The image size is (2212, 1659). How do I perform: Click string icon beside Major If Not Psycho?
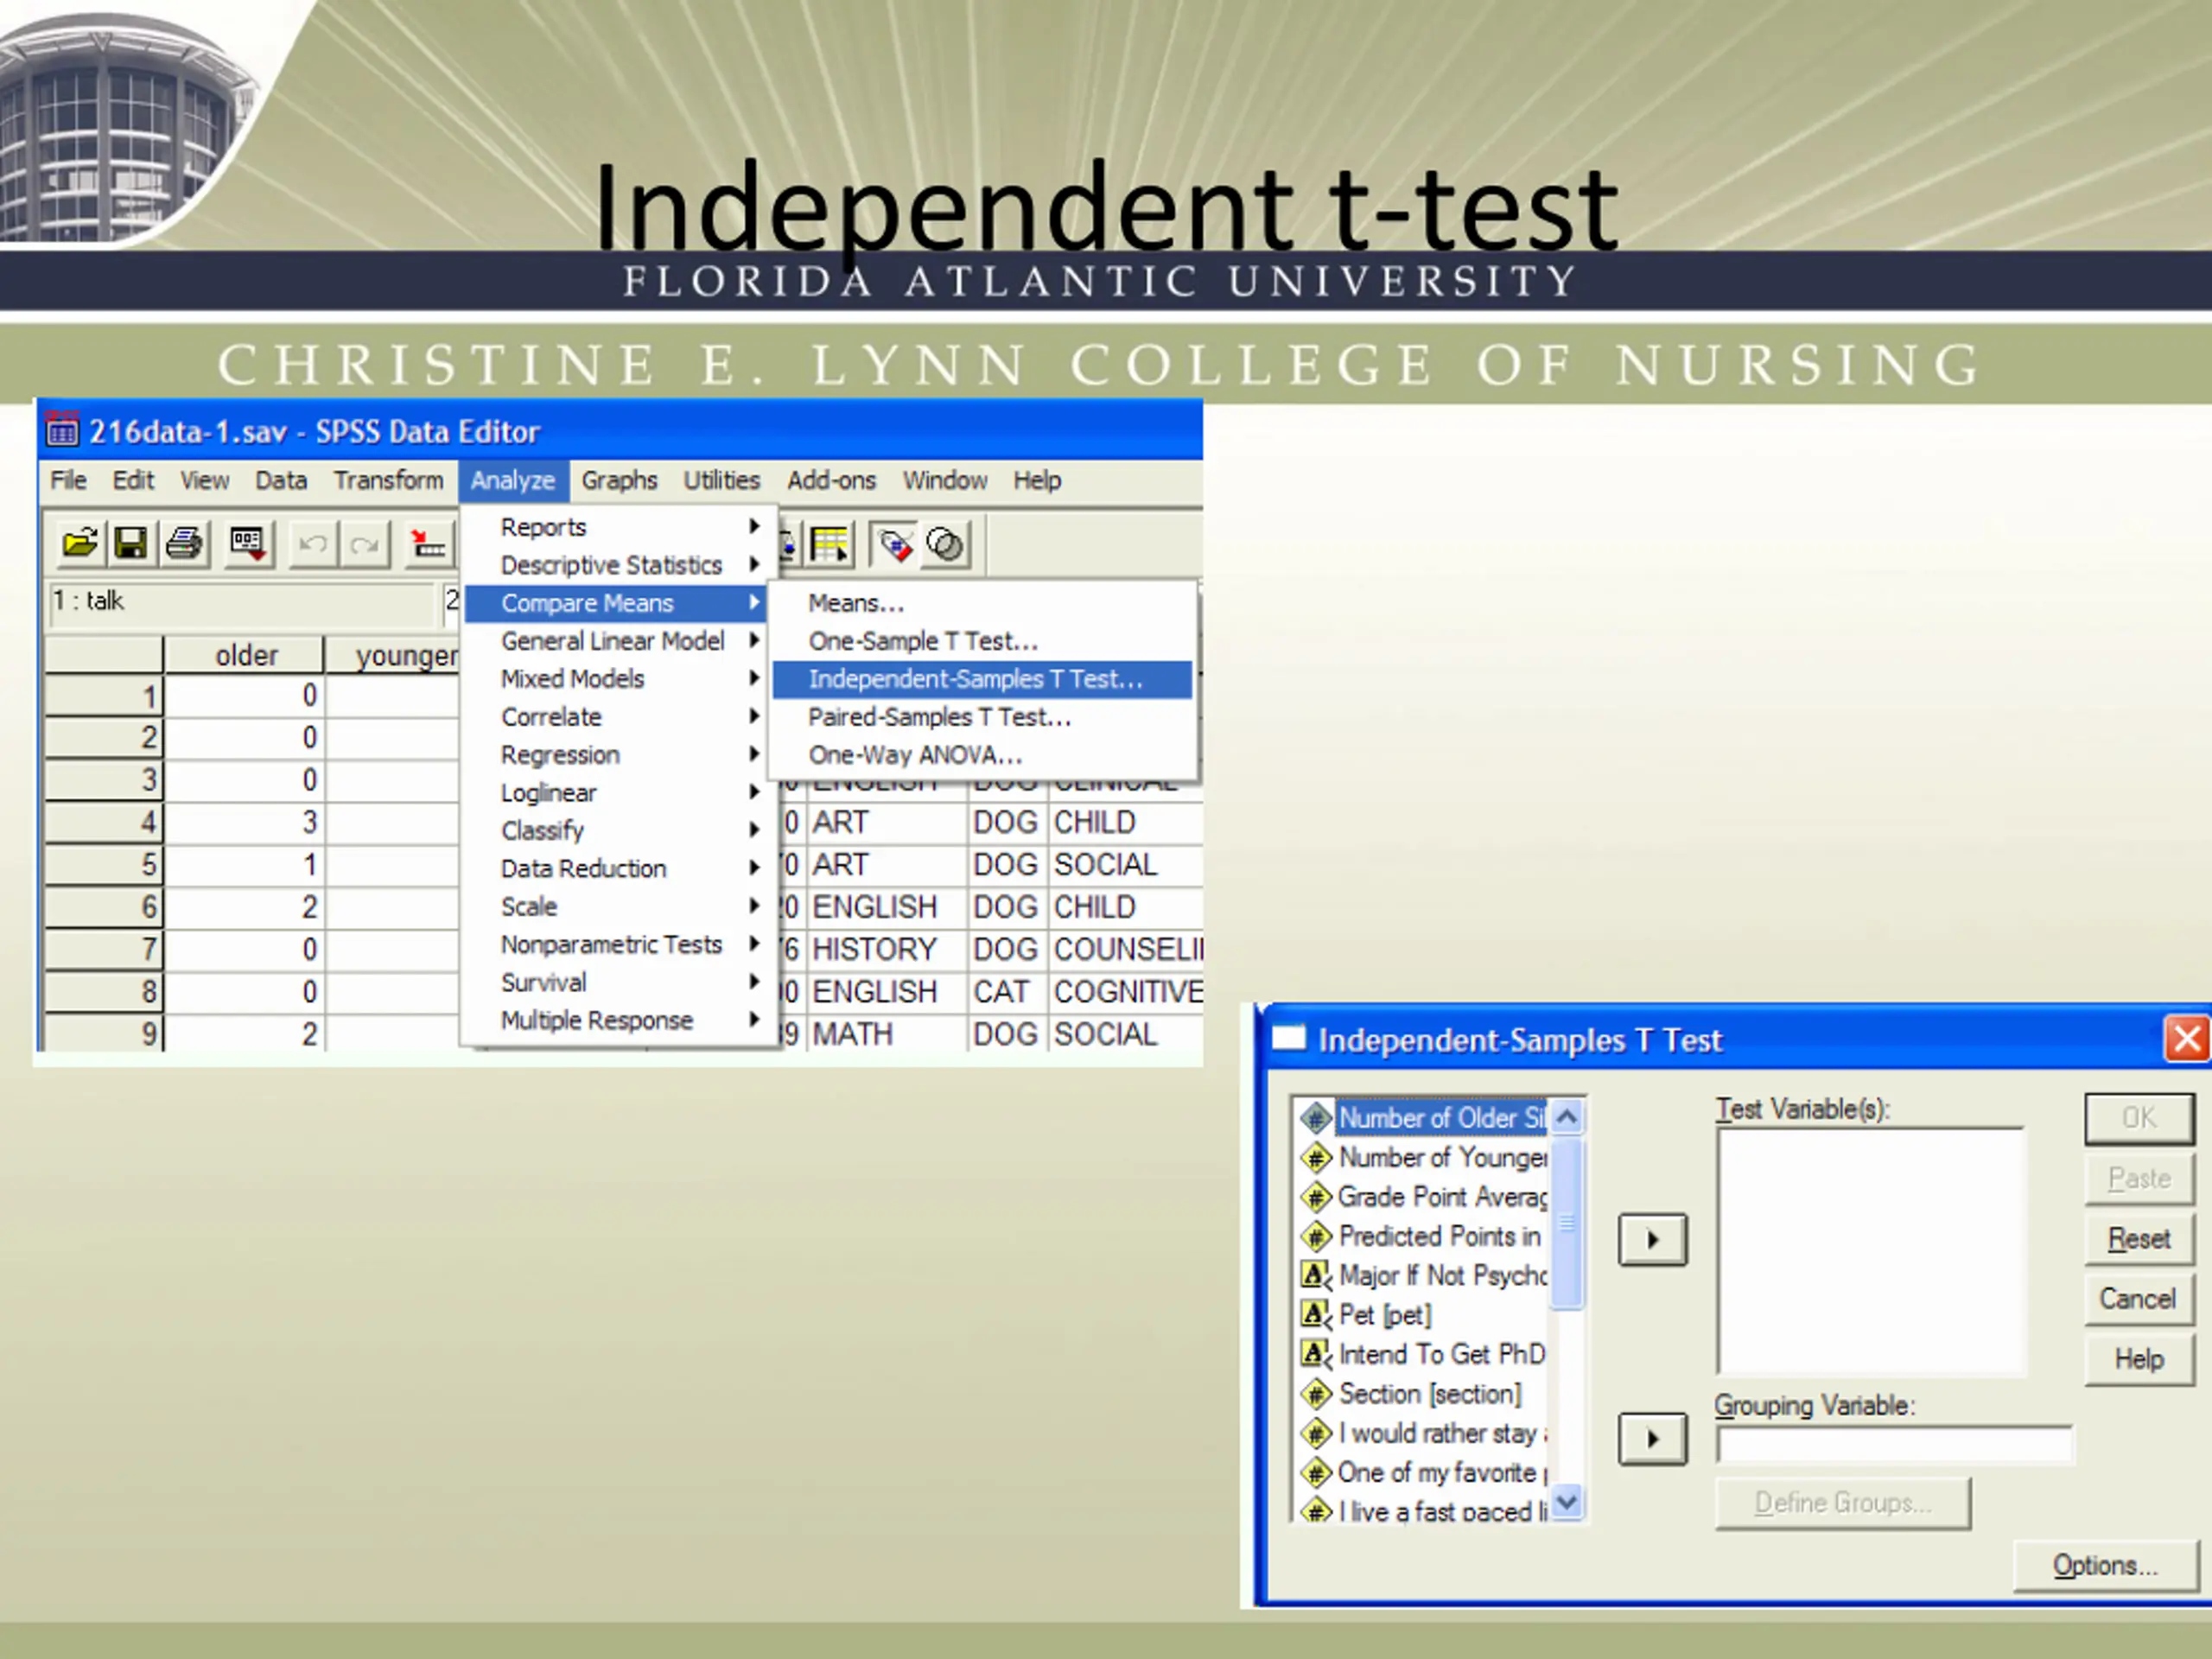coord(1316,1275)
